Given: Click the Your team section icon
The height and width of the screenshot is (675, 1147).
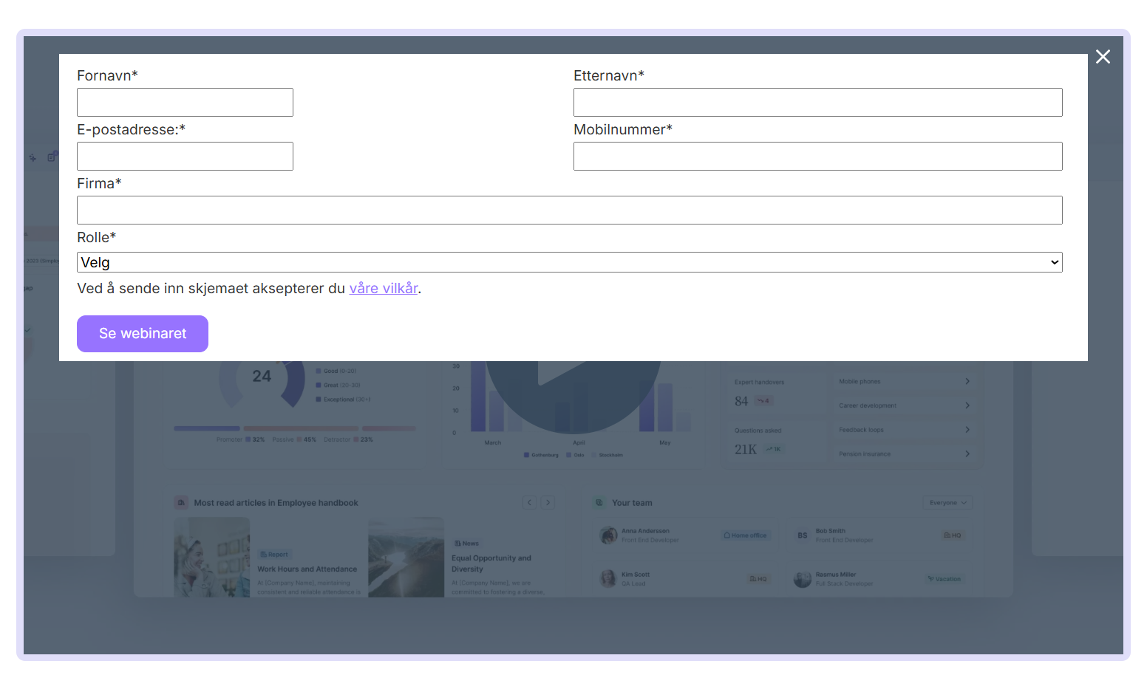Looking at the screenshot, I should tap(599, 503).
